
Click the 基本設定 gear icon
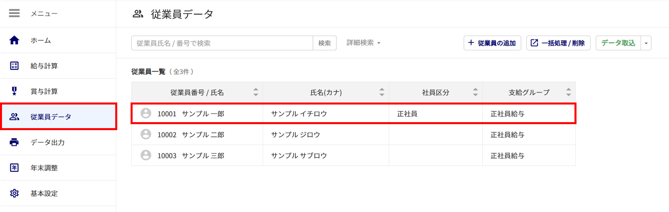[14, 193]
